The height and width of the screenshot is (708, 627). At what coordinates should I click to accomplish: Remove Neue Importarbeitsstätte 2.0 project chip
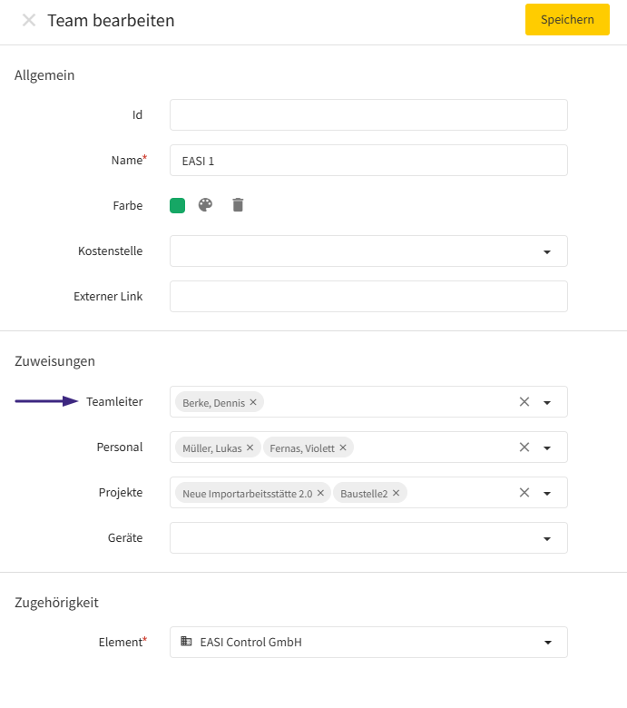(320, 493)
